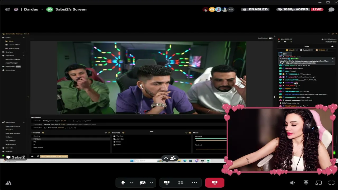Show the +3 additional viewers
This screenshot has height=190, width=338.
pos(231,9)
